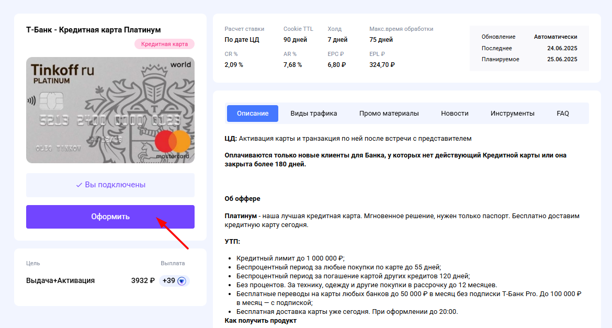Click the Об оффере heading
Viewport: 612px width, 328px height.
pos(242,199)
